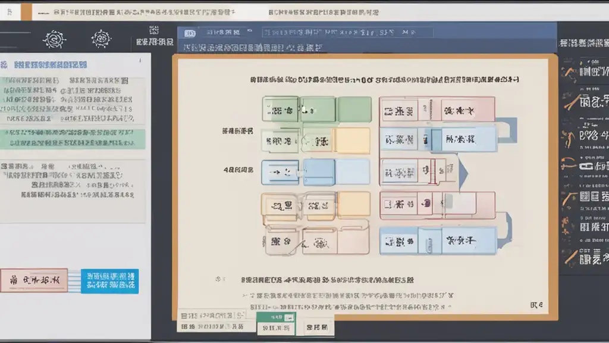Choose the orange curved-arrow icon in the right sidebar
The height and width of the screenshot is (343, 609).
tap(568, 164)
